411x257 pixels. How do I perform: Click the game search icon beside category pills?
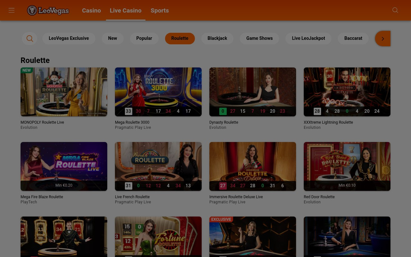pyautogui.click(x=30, y=39)
